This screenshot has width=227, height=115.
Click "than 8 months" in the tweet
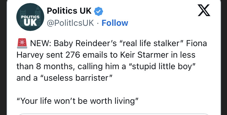click(x=45, y=66)
